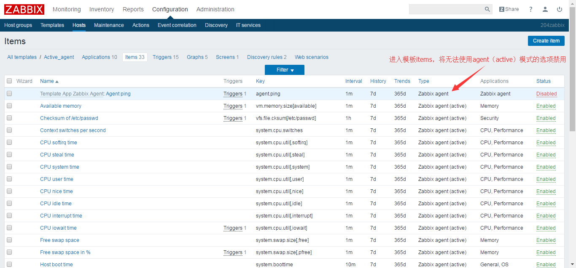The image size is (576, 268).
Task: Open the Monitoring menu
Action: click(x=67, y=9)
